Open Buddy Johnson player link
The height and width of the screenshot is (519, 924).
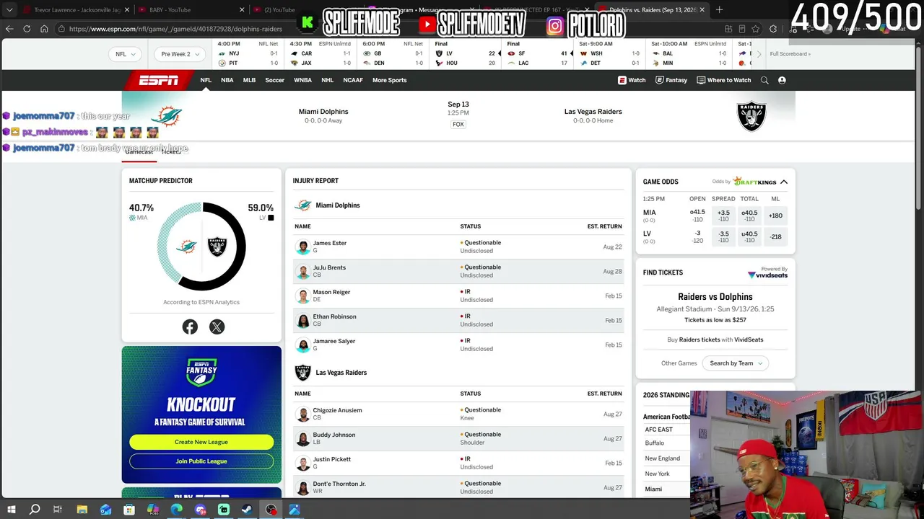(334, 435)
